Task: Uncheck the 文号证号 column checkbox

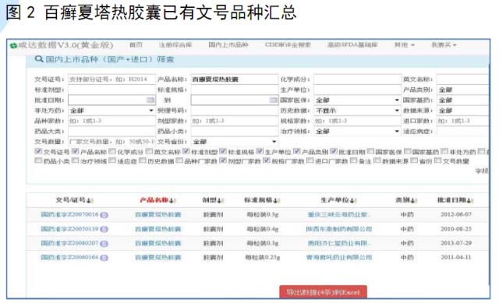Action: tap(38, 151)
